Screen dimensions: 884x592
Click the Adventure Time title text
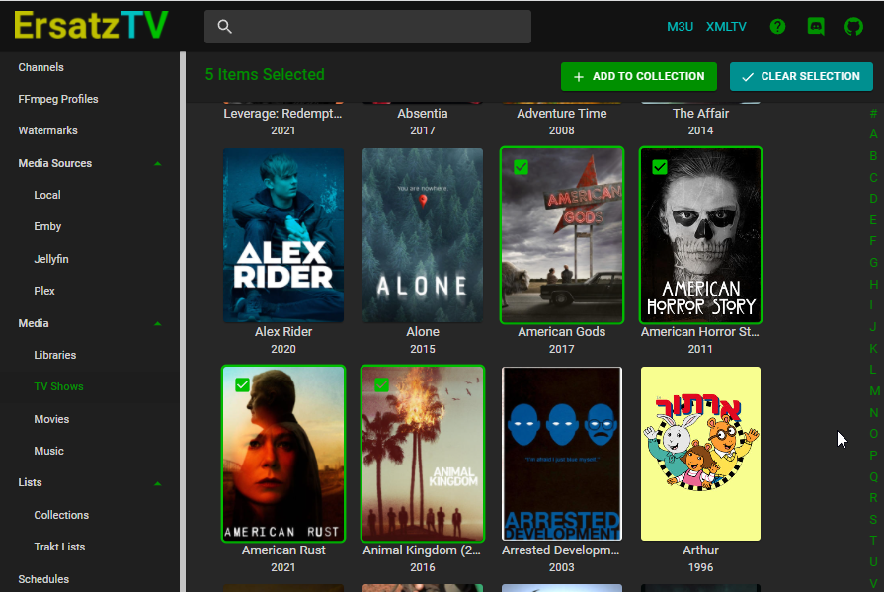pos(562,114)
